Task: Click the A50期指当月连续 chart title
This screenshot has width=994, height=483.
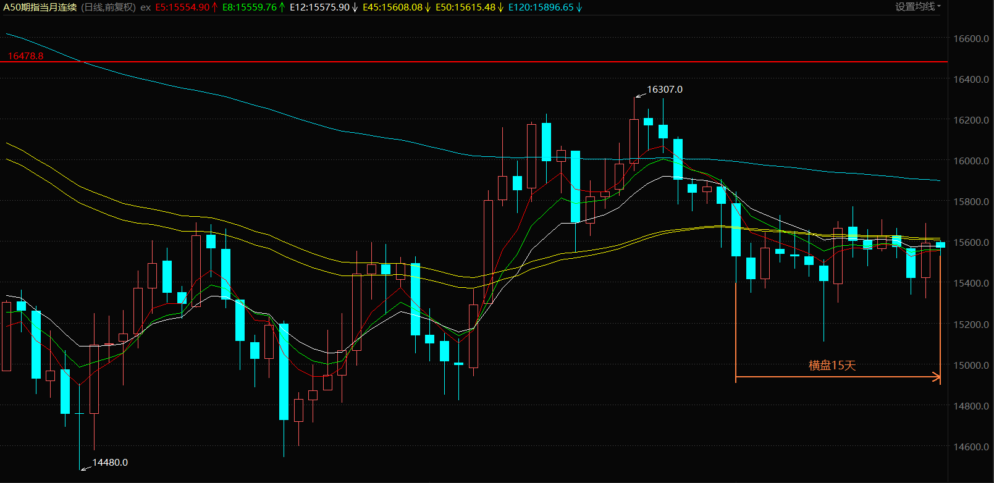Action: (x=40, y=7)
